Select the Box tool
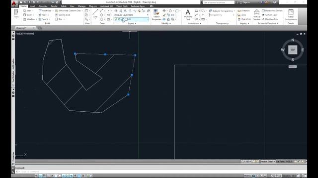The width and height of the screenshot is (318, 178). 59,19
